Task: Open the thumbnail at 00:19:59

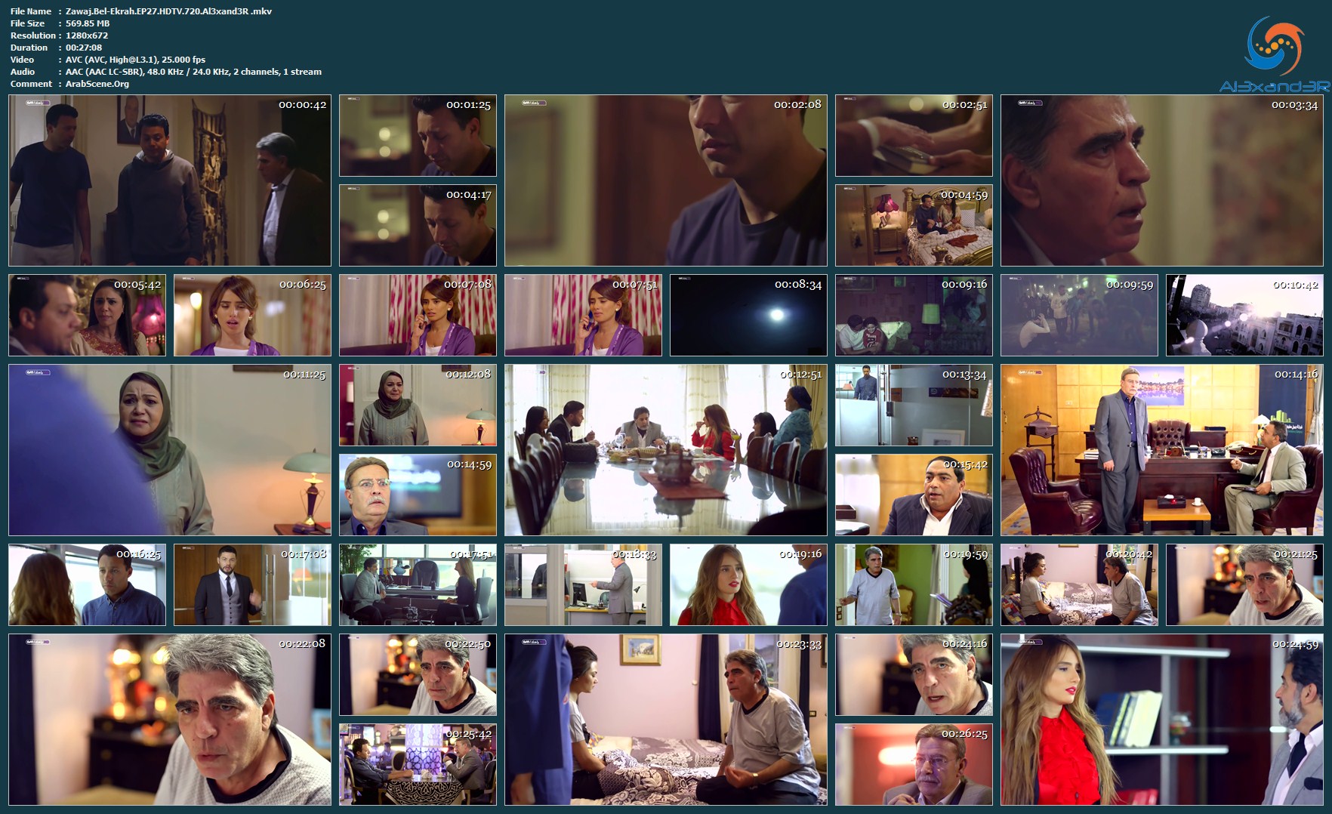Action: point(914,585)
